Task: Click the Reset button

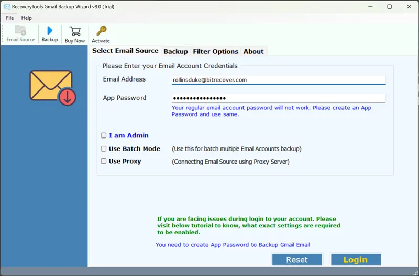Action: click(x=297, y=259)
